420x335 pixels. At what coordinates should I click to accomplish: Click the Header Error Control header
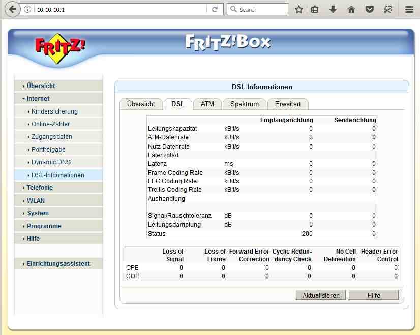click(379, 255)
